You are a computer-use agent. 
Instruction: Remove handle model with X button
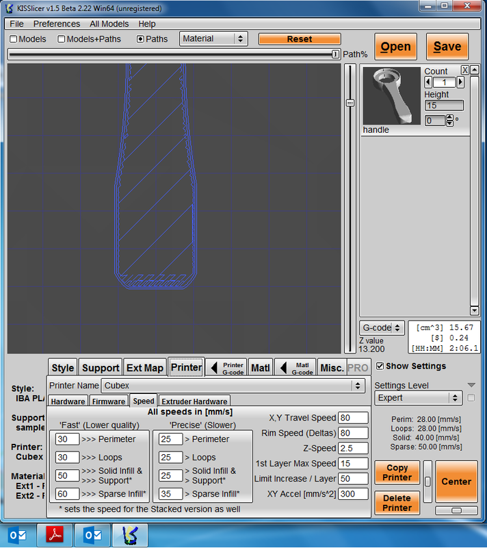[464, 71]
